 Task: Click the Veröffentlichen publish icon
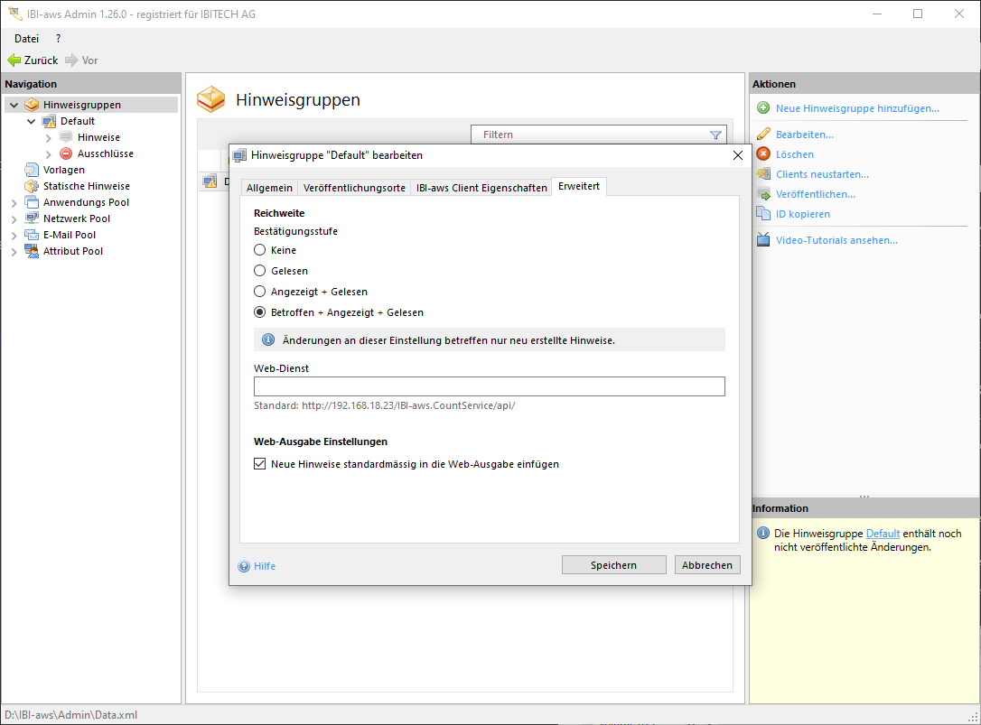pyautogui.click(x=763, y=194)
